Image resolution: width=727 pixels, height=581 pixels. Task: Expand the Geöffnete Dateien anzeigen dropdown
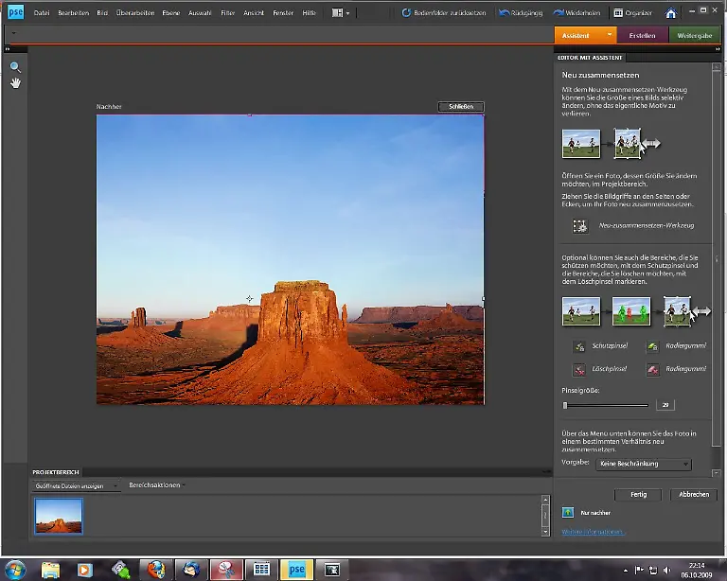(x=77, y=485)
